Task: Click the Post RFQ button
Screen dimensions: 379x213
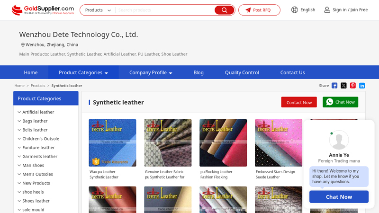Action: point(259,10)
